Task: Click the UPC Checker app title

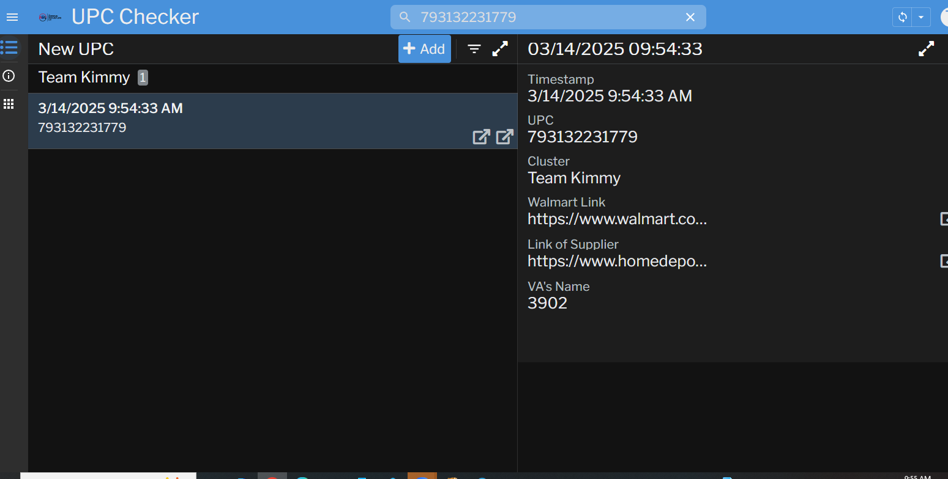Action: pyautogui.click(x=135, y=17)
